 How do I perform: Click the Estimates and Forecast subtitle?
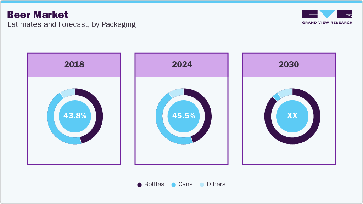tap(71, 24)
